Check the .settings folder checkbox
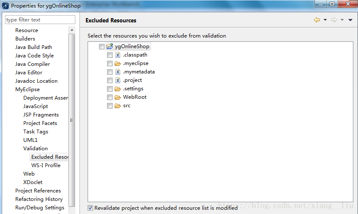This screenshot has height=214, width=358. tap(110, 89)
